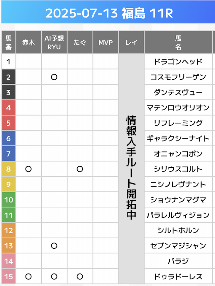Click the たぐ circle mark for シリウスコルト

[x=80, y=169]
